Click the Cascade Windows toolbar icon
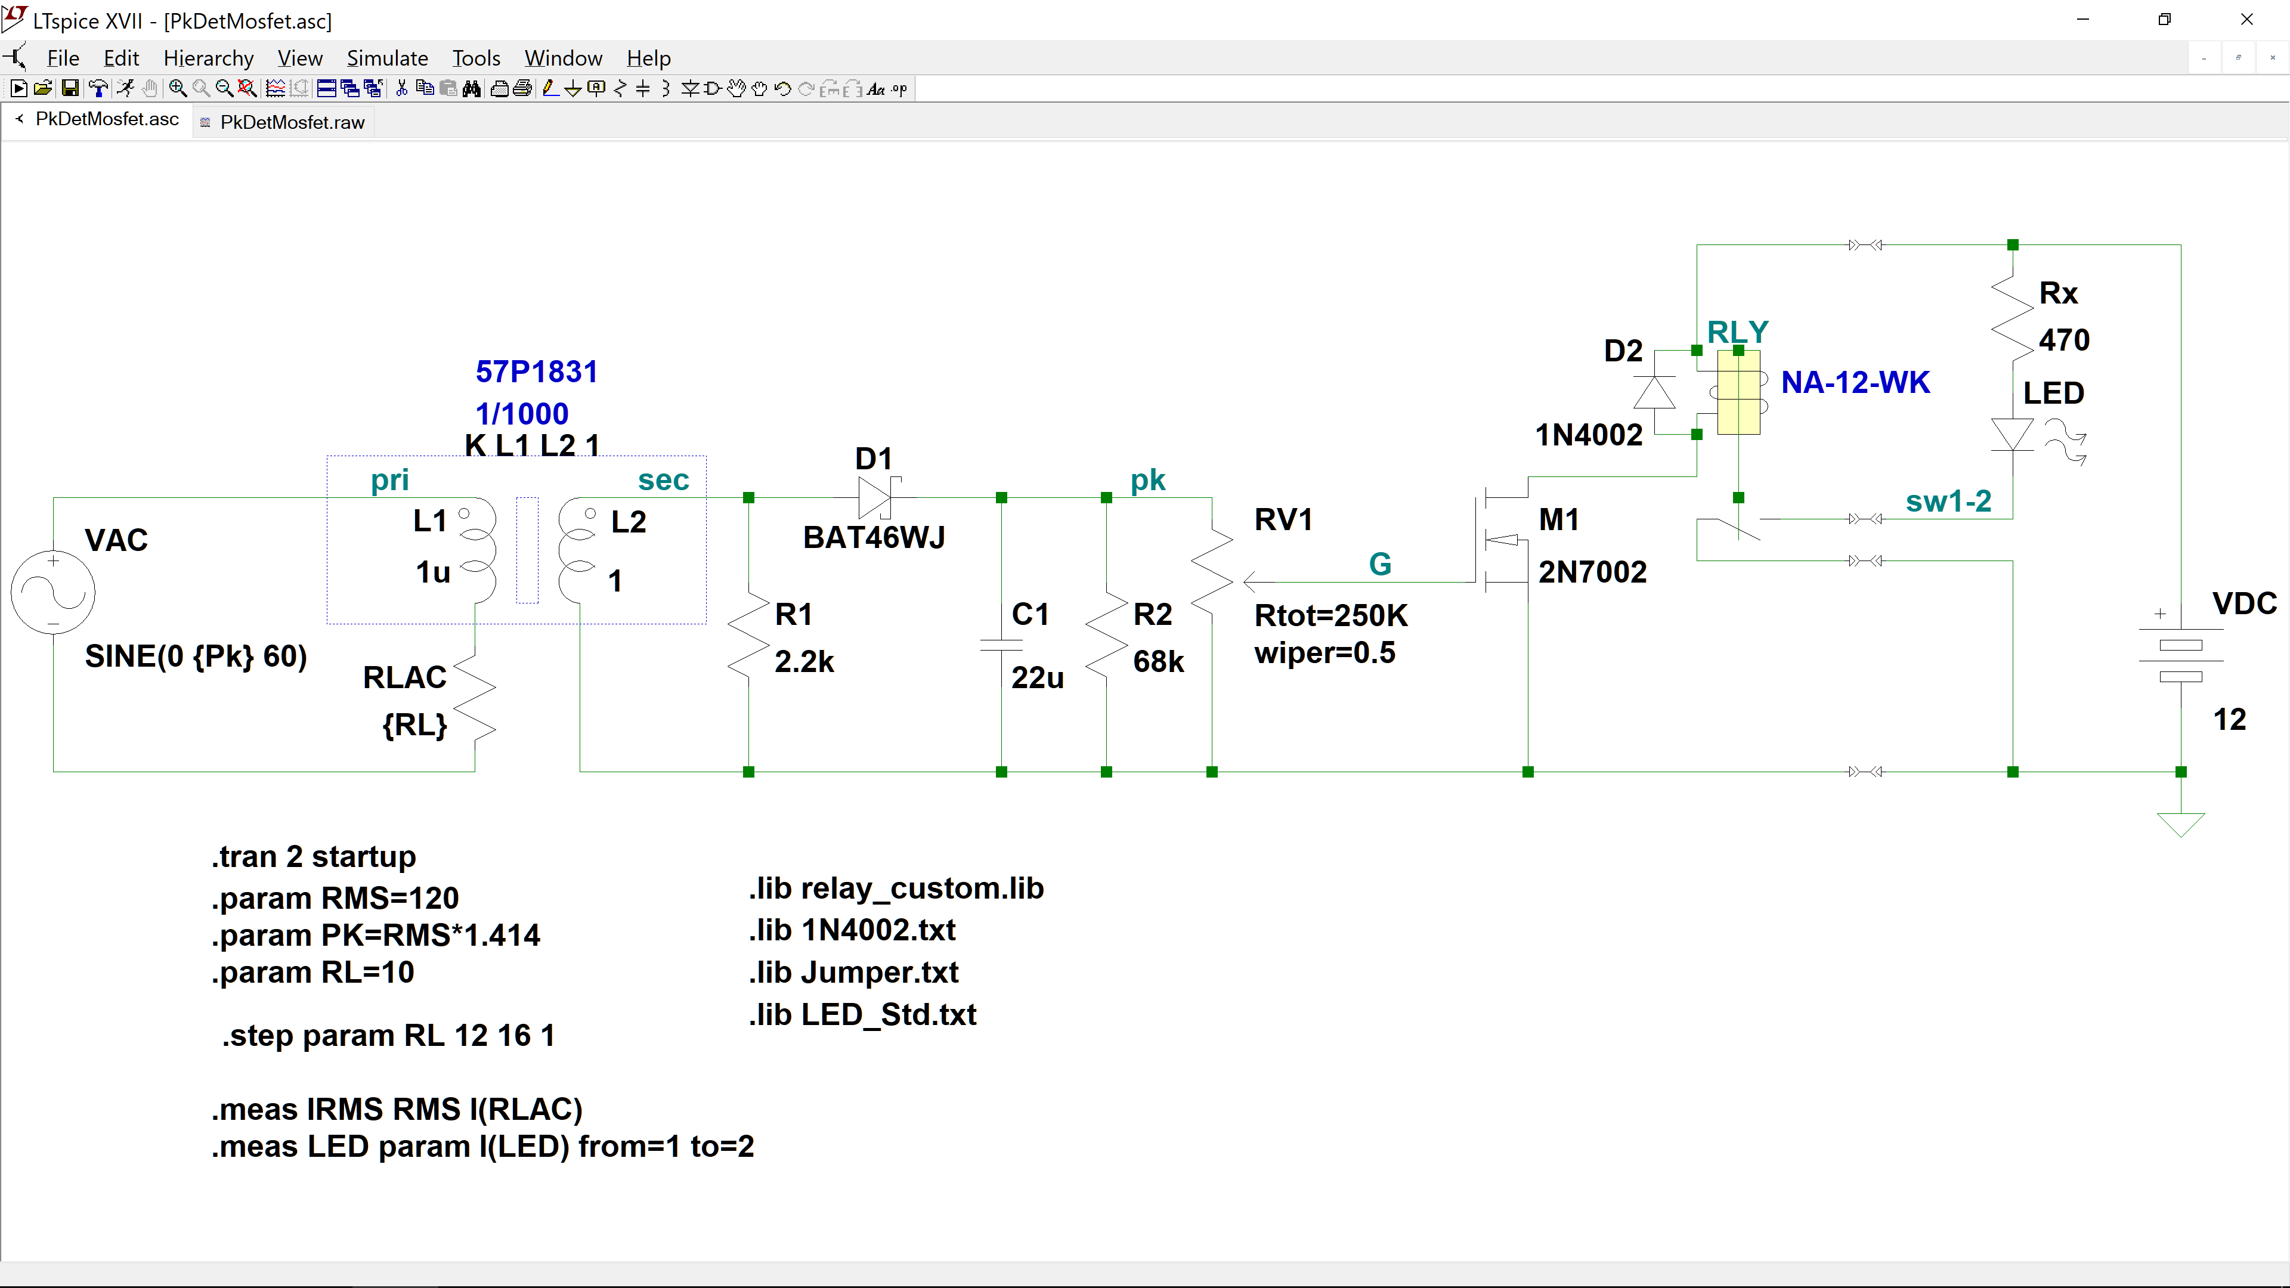This screenshot has width=2290, height=1288. 349,88
